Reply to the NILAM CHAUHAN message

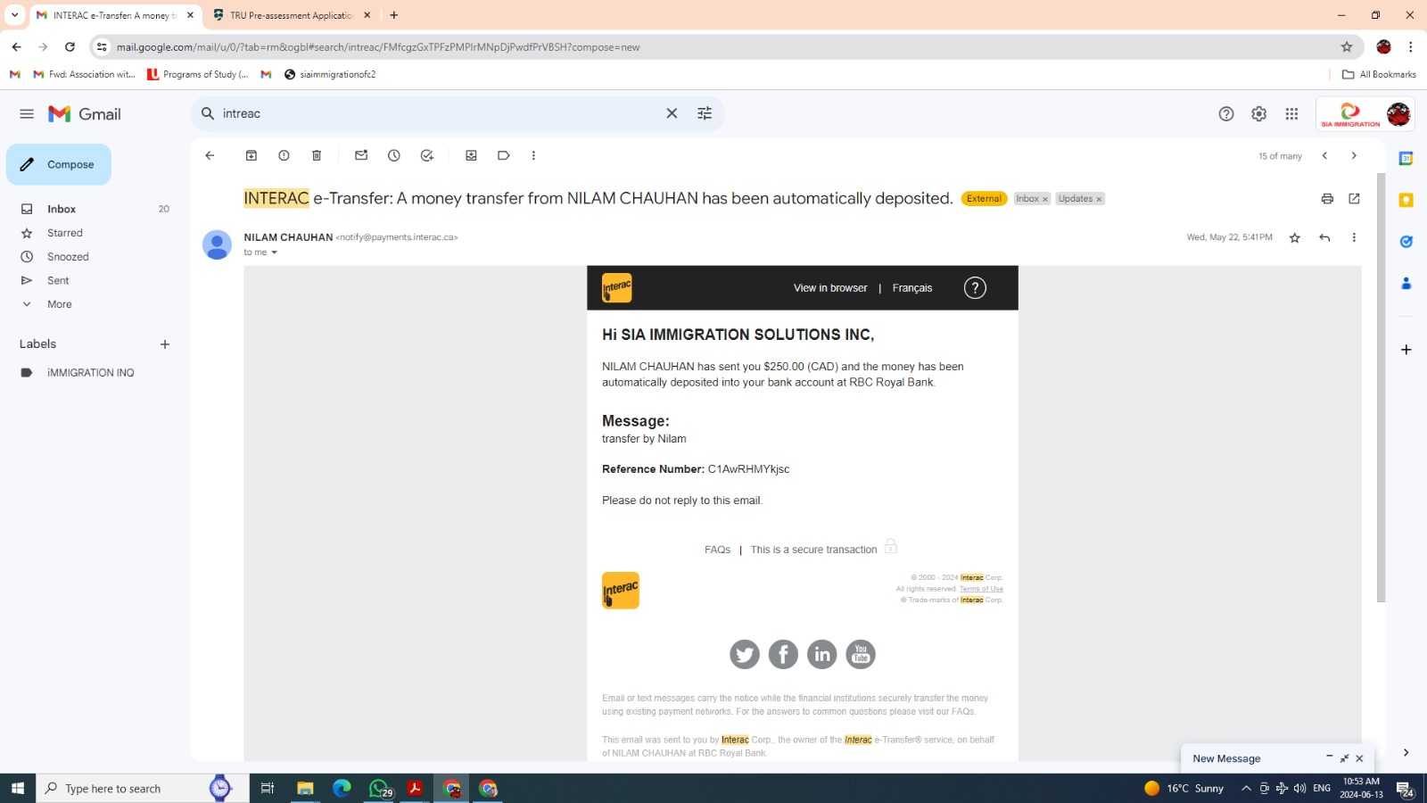pyautogui.click(x=1324, y=237)
